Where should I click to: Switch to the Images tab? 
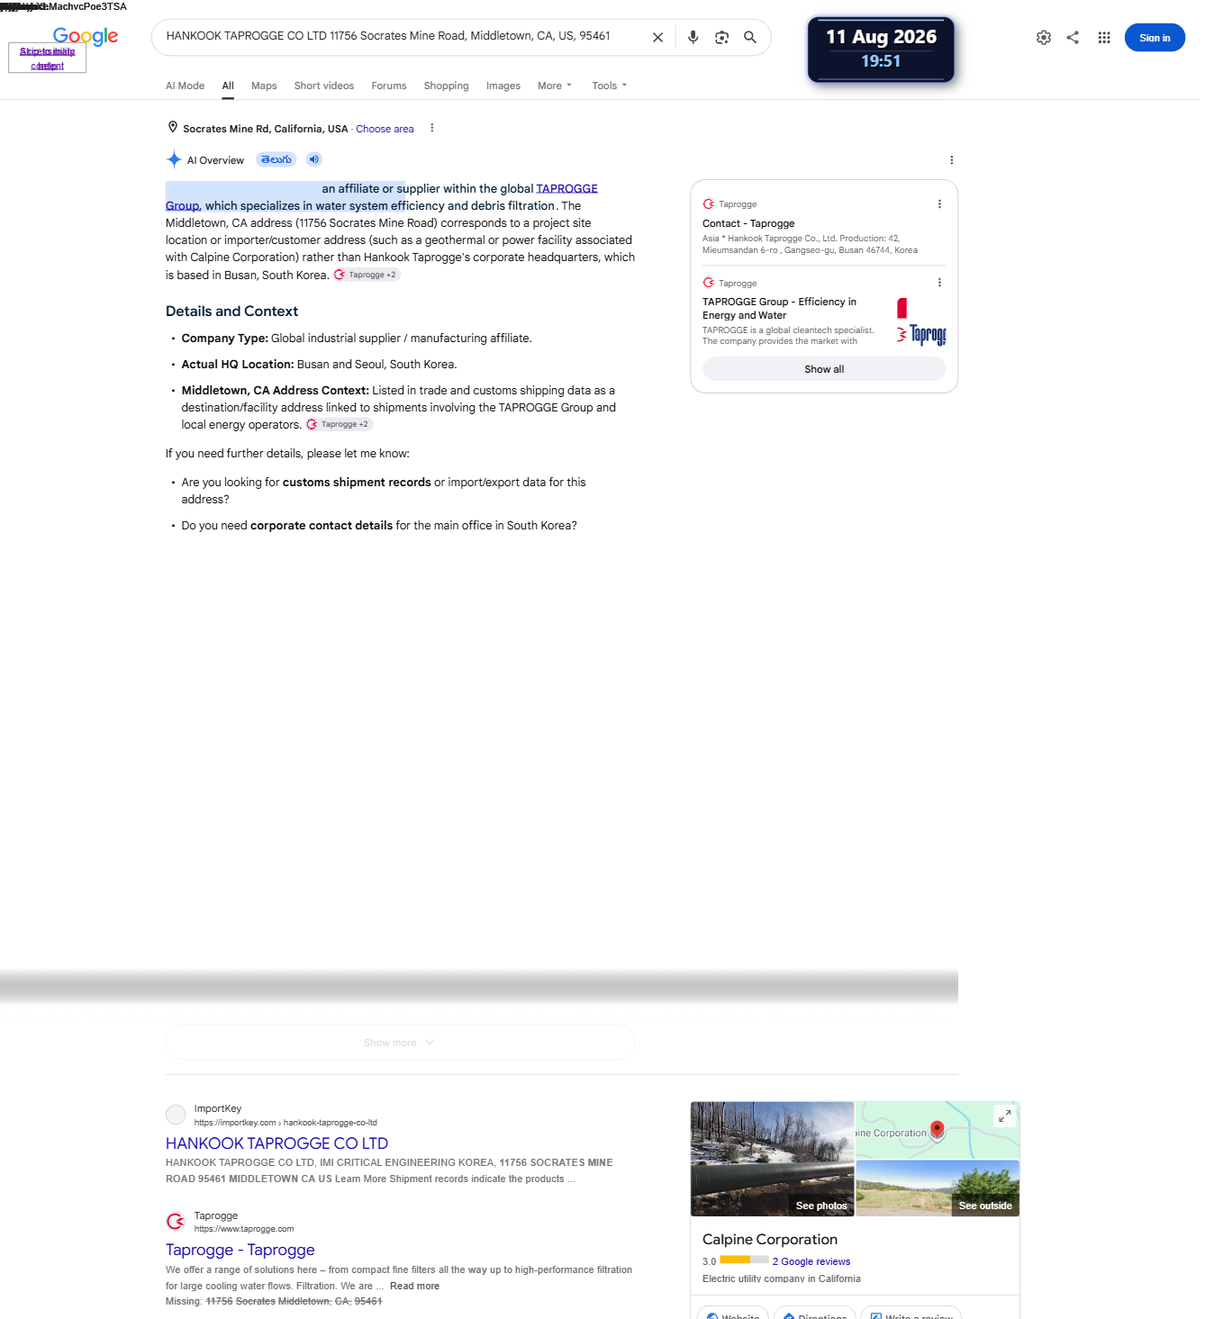tap(503, 86)
